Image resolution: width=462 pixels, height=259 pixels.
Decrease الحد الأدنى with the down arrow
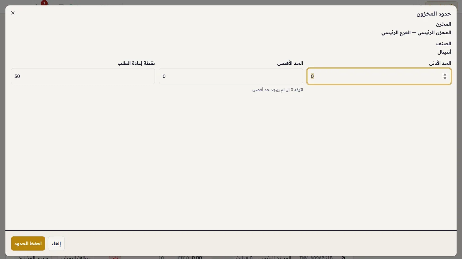coord(445,78)
